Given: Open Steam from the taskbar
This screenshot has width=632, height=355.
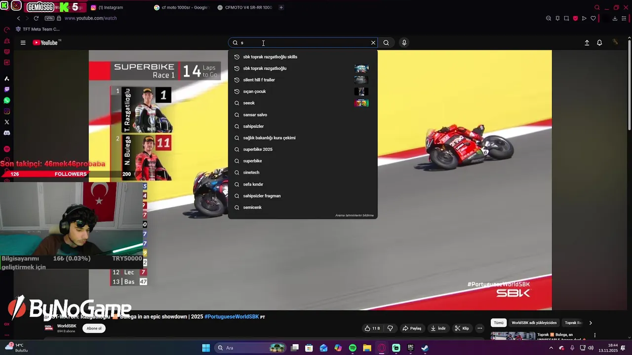Looking at the screenshot, I should (x=425, y=348).
